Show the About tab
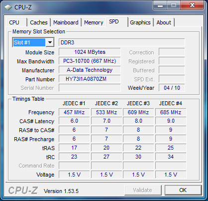Screen dimensions: 208x201 [164, 22]
